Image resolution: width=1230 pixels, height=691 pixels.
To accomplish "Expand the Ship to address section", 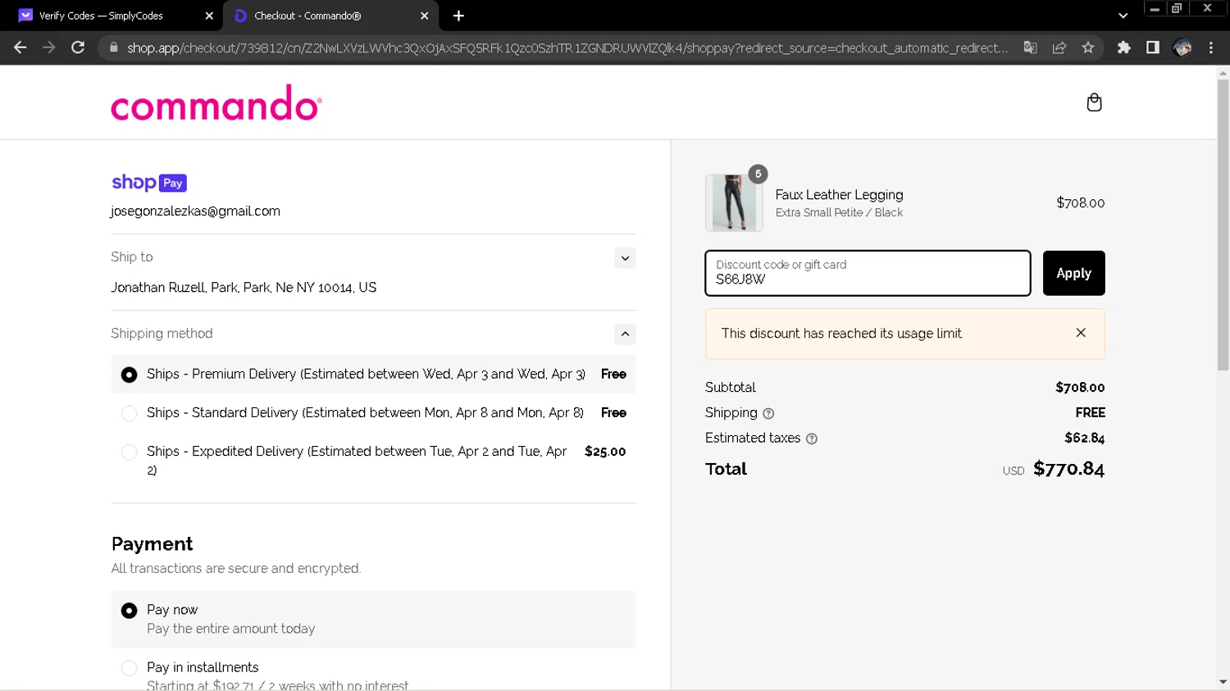I will pos(625,258).
